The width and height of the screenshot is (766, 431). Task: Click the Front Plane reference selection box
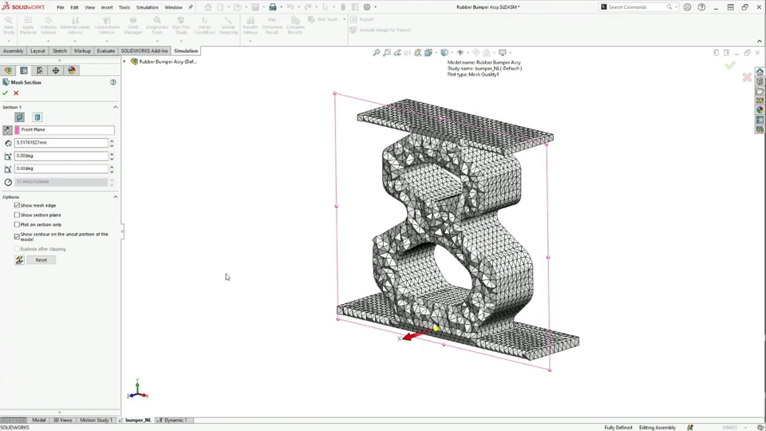[x=65, y=130]
